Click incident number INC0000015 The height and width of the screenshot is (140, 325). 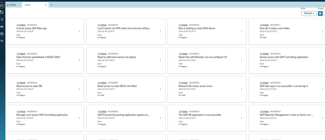[x=113, y=25]
